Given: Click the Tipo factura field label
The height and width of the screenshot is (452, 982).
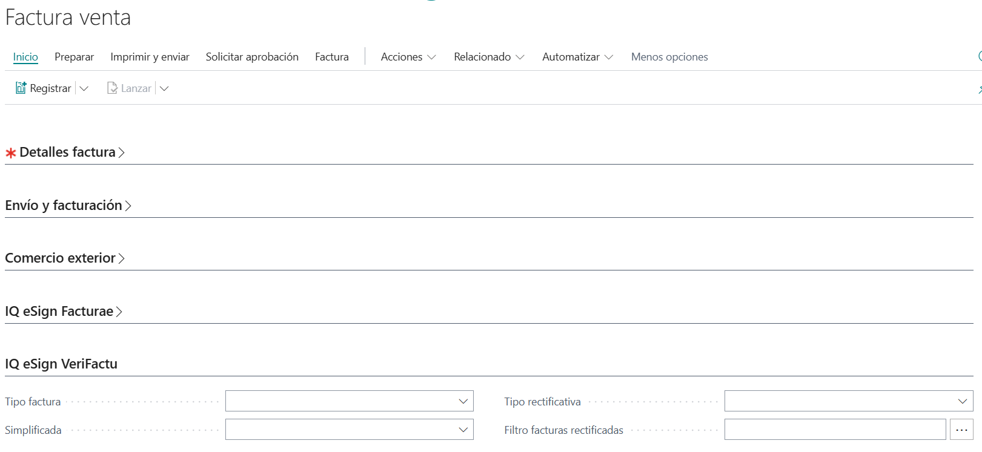Looking at the screenshot, I should [x=33, y=402].
